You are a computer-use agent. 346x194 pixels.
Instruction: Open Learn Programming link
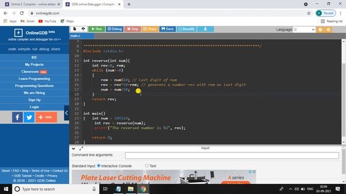click(35, 79)
